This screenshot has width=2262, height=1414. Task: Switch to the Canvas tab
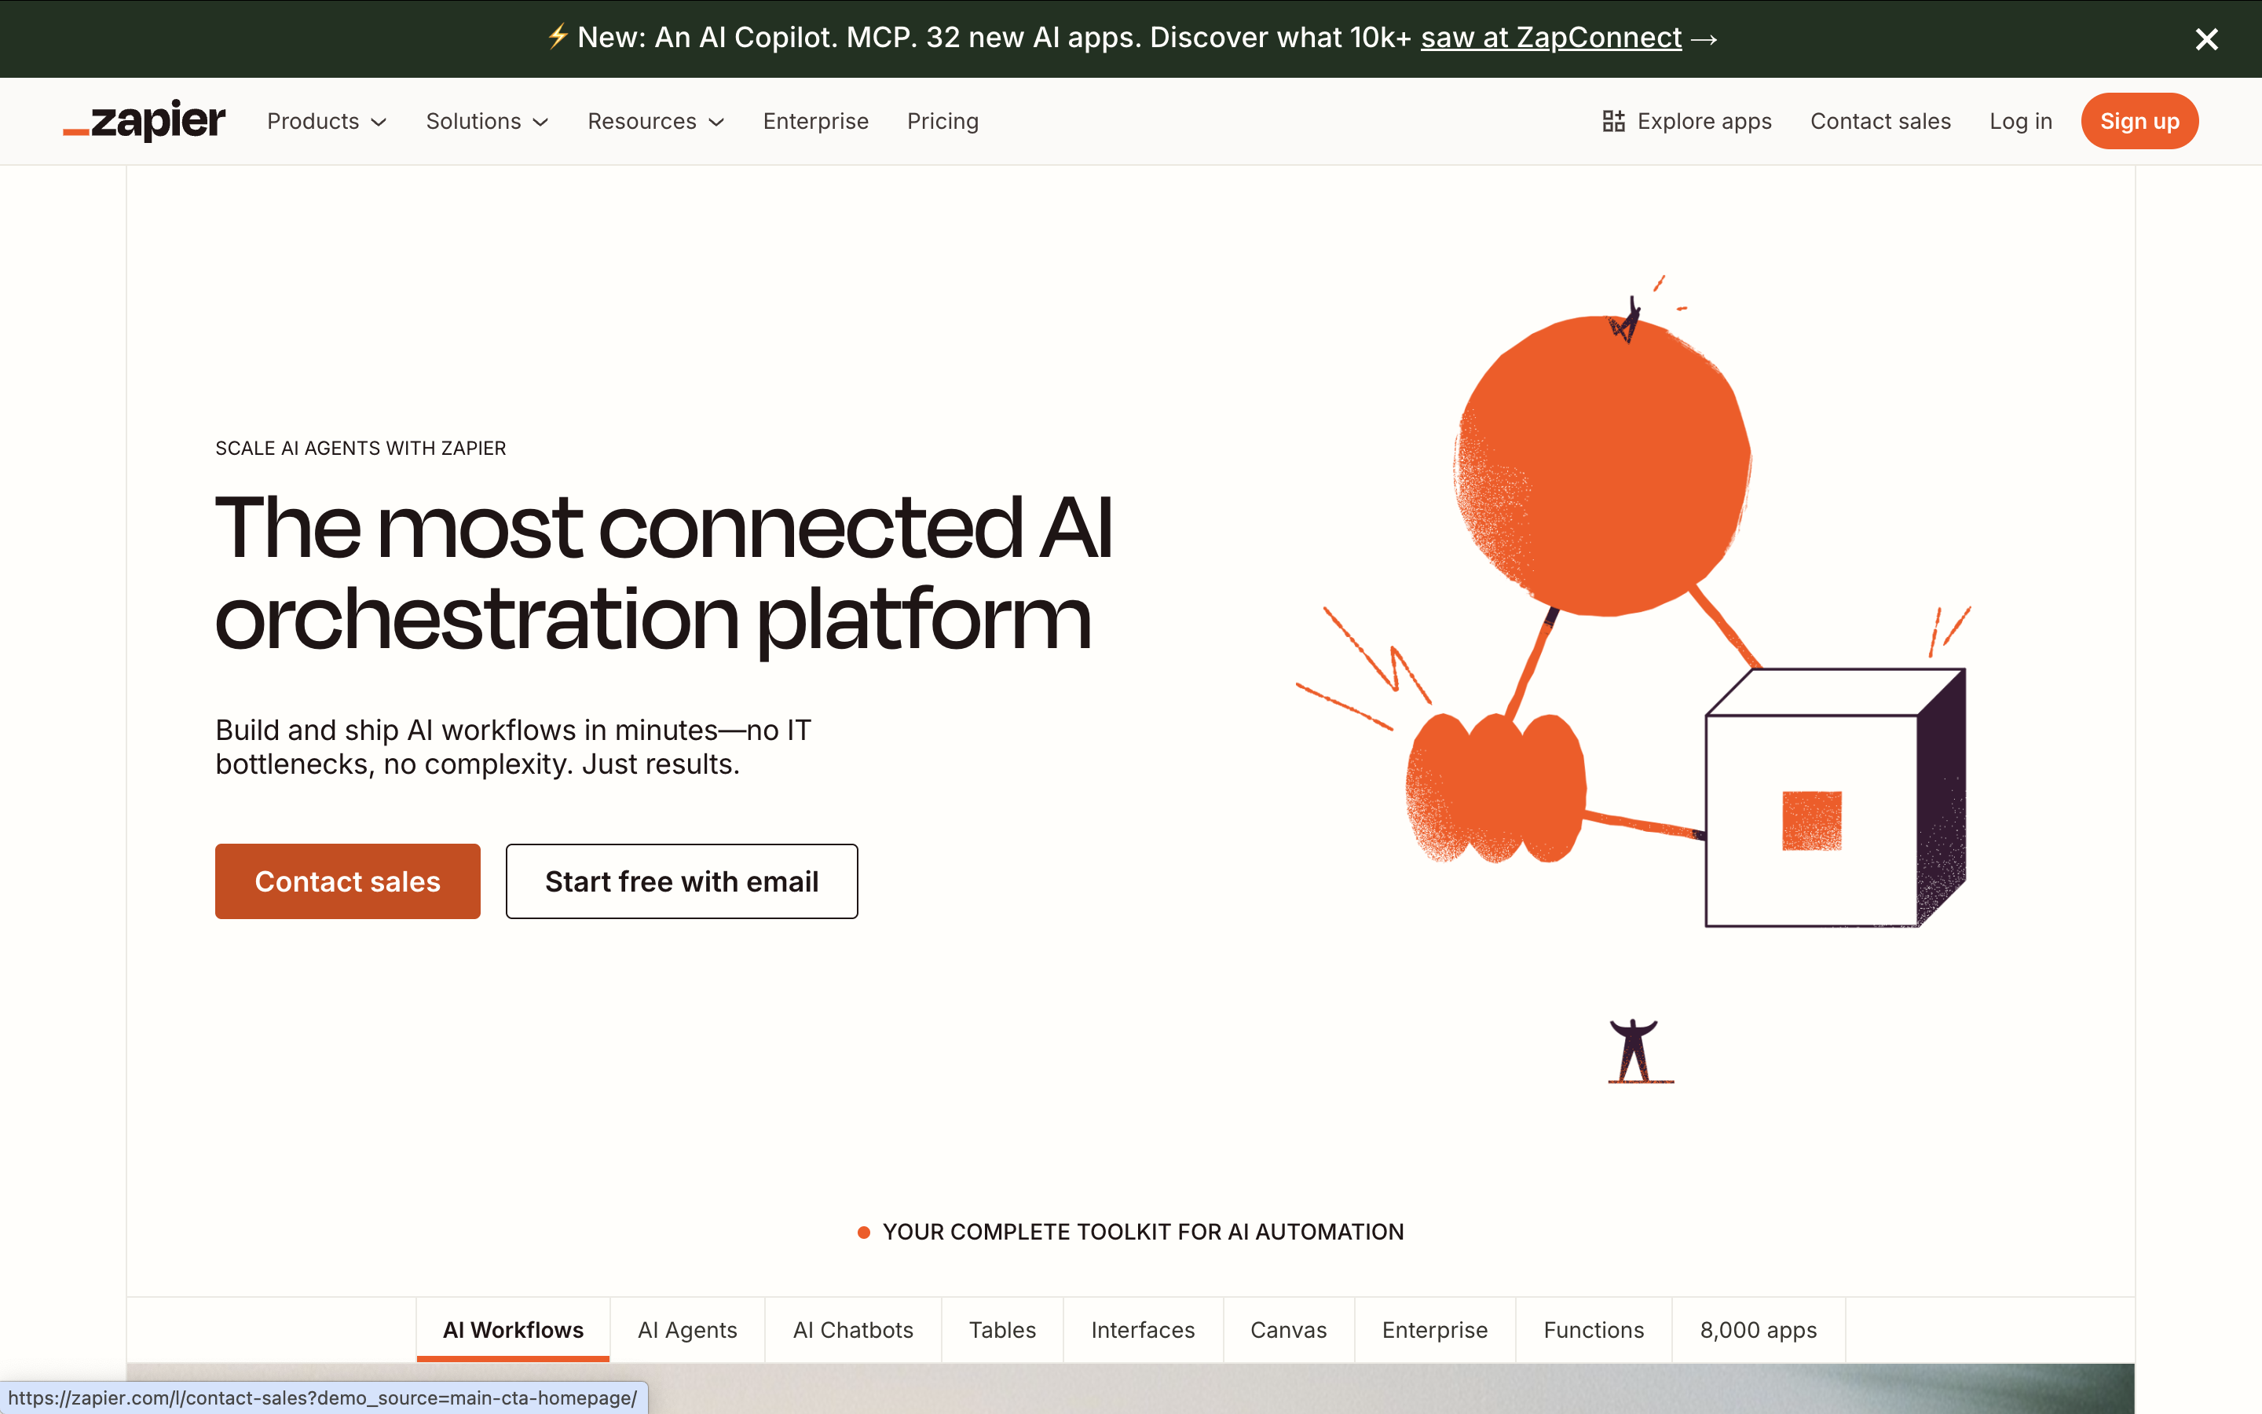tap(1288, 1330)
